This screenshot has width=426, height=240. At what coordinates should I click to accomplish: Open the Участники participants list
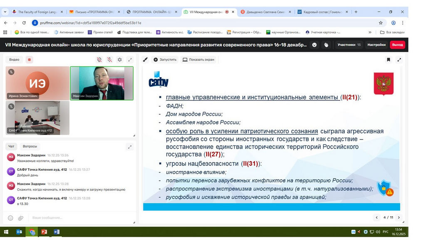[349, 45]
